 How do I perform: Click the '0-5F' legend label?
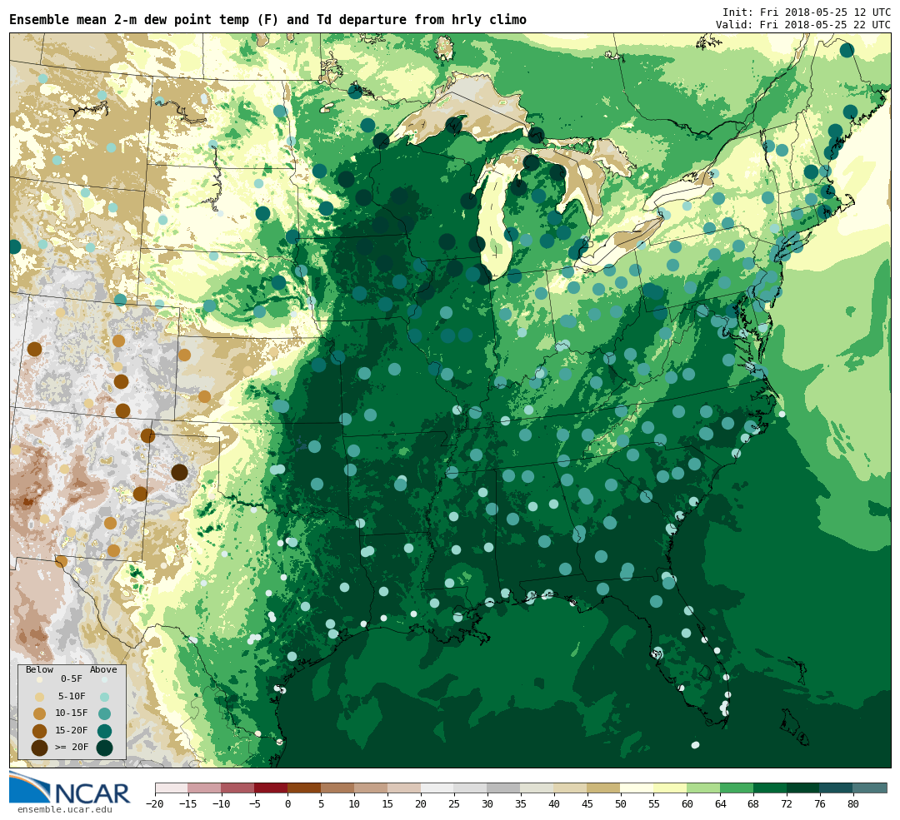pos(71,679)
